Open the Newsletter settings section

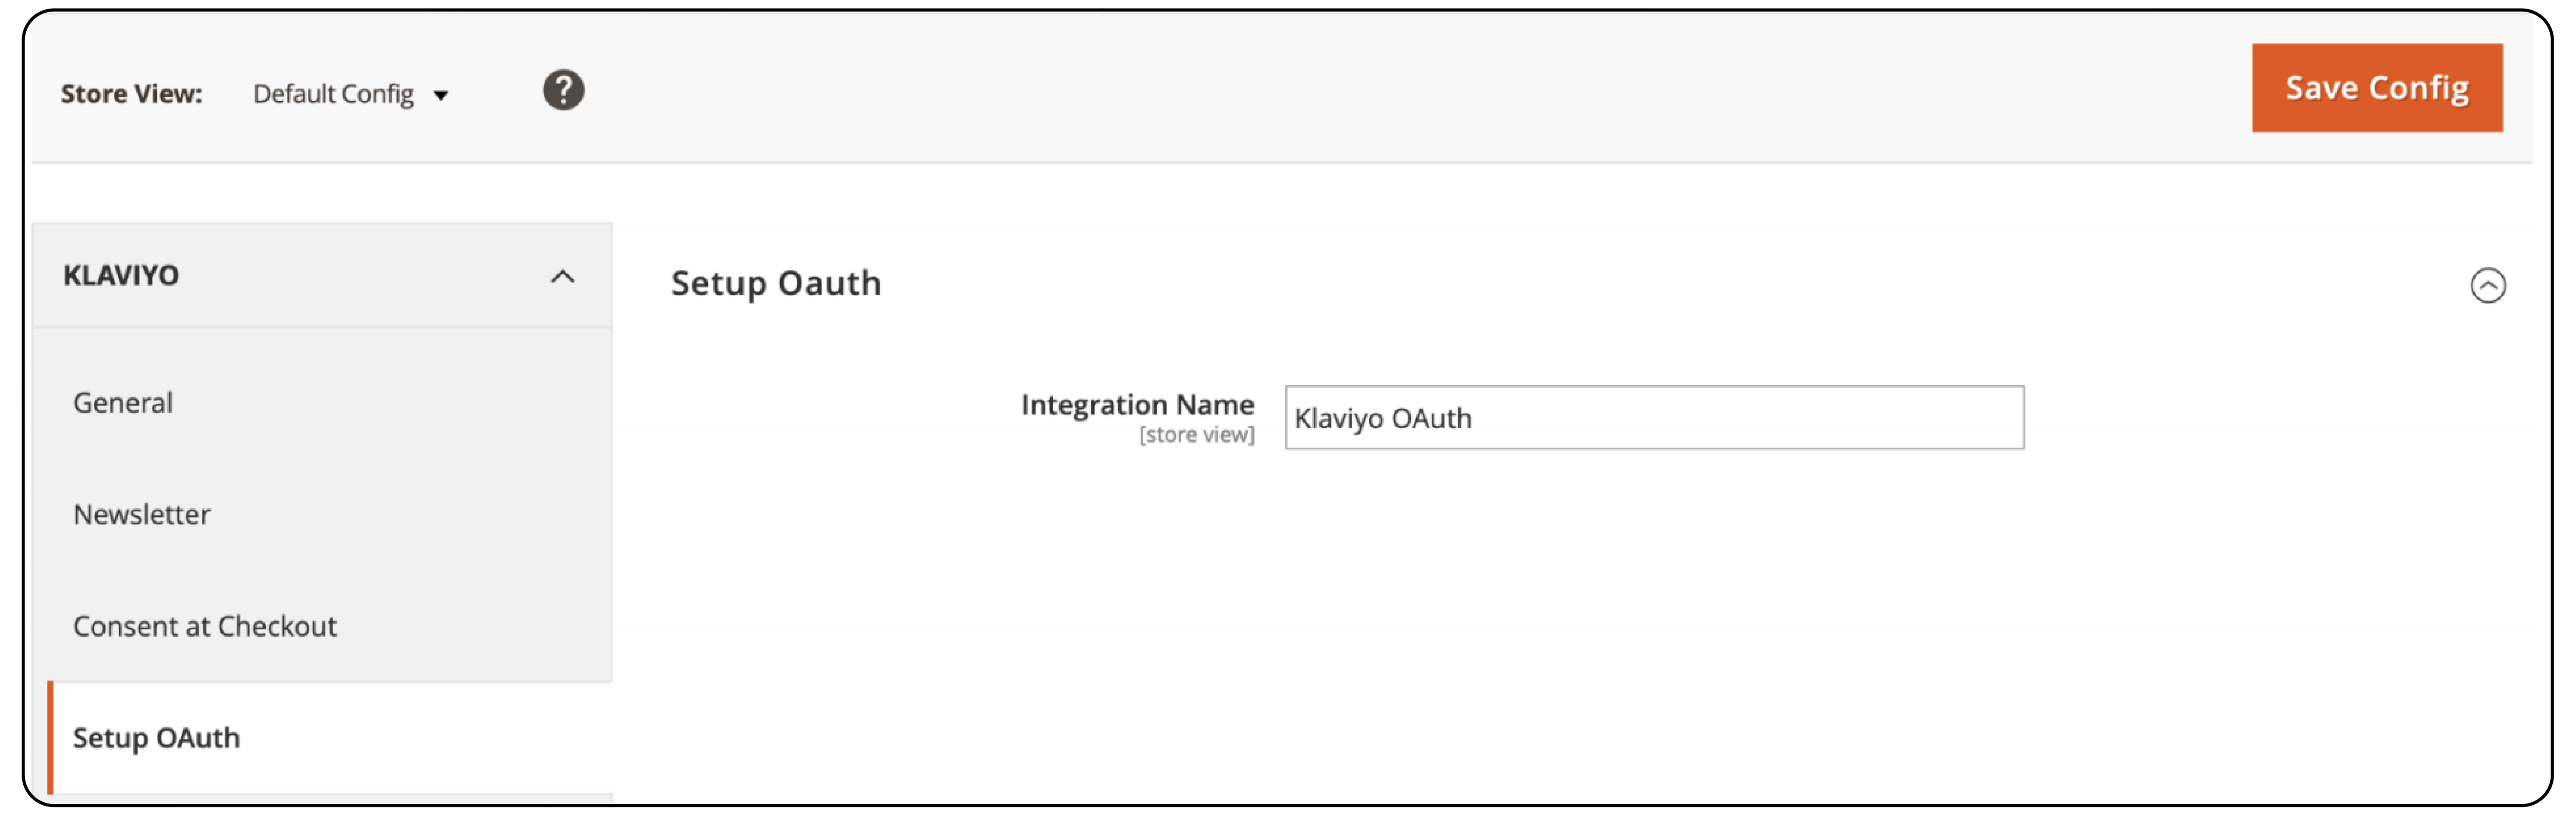(141, 514)
